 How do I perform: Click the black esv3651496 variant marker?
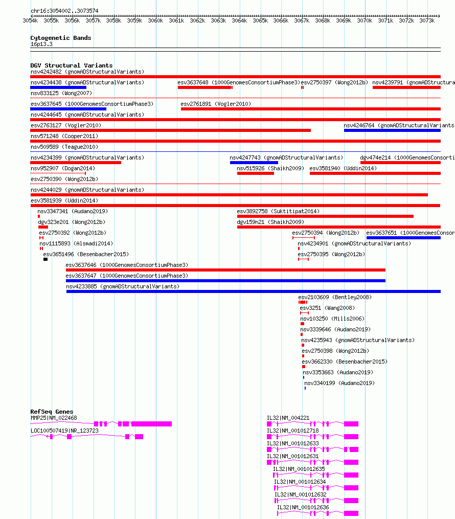pyautogui.click(x=45, y=259)
